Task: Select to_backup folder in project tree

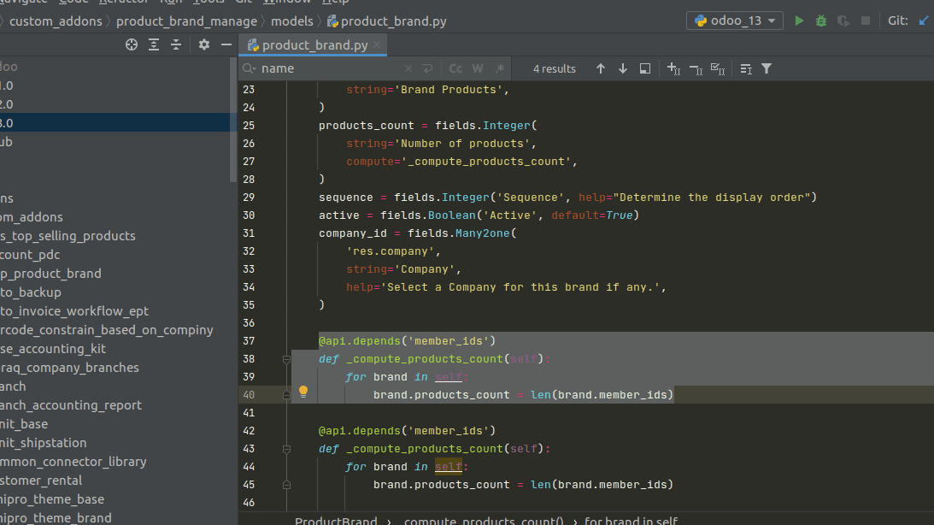Action: 31,292
